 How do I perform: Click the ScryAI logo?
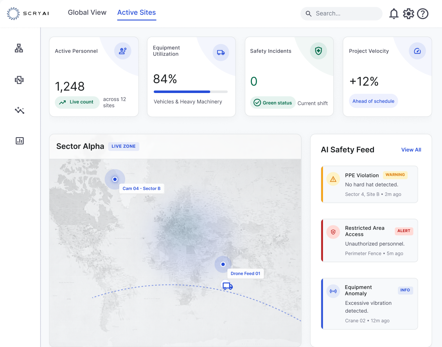click(x=28, y=14)
